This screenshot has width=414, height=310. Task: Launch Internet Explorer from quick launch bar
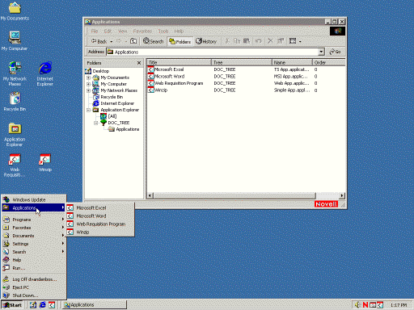click(x=43, y=304)
